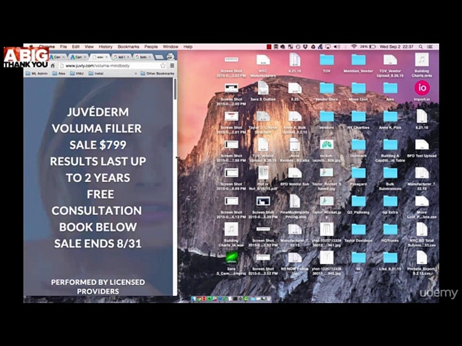Screen dimensions: 462x346
Task: Open the Alex bookmarks folder in Chrome
Action: pyautogui.click(x=59, y=73)
